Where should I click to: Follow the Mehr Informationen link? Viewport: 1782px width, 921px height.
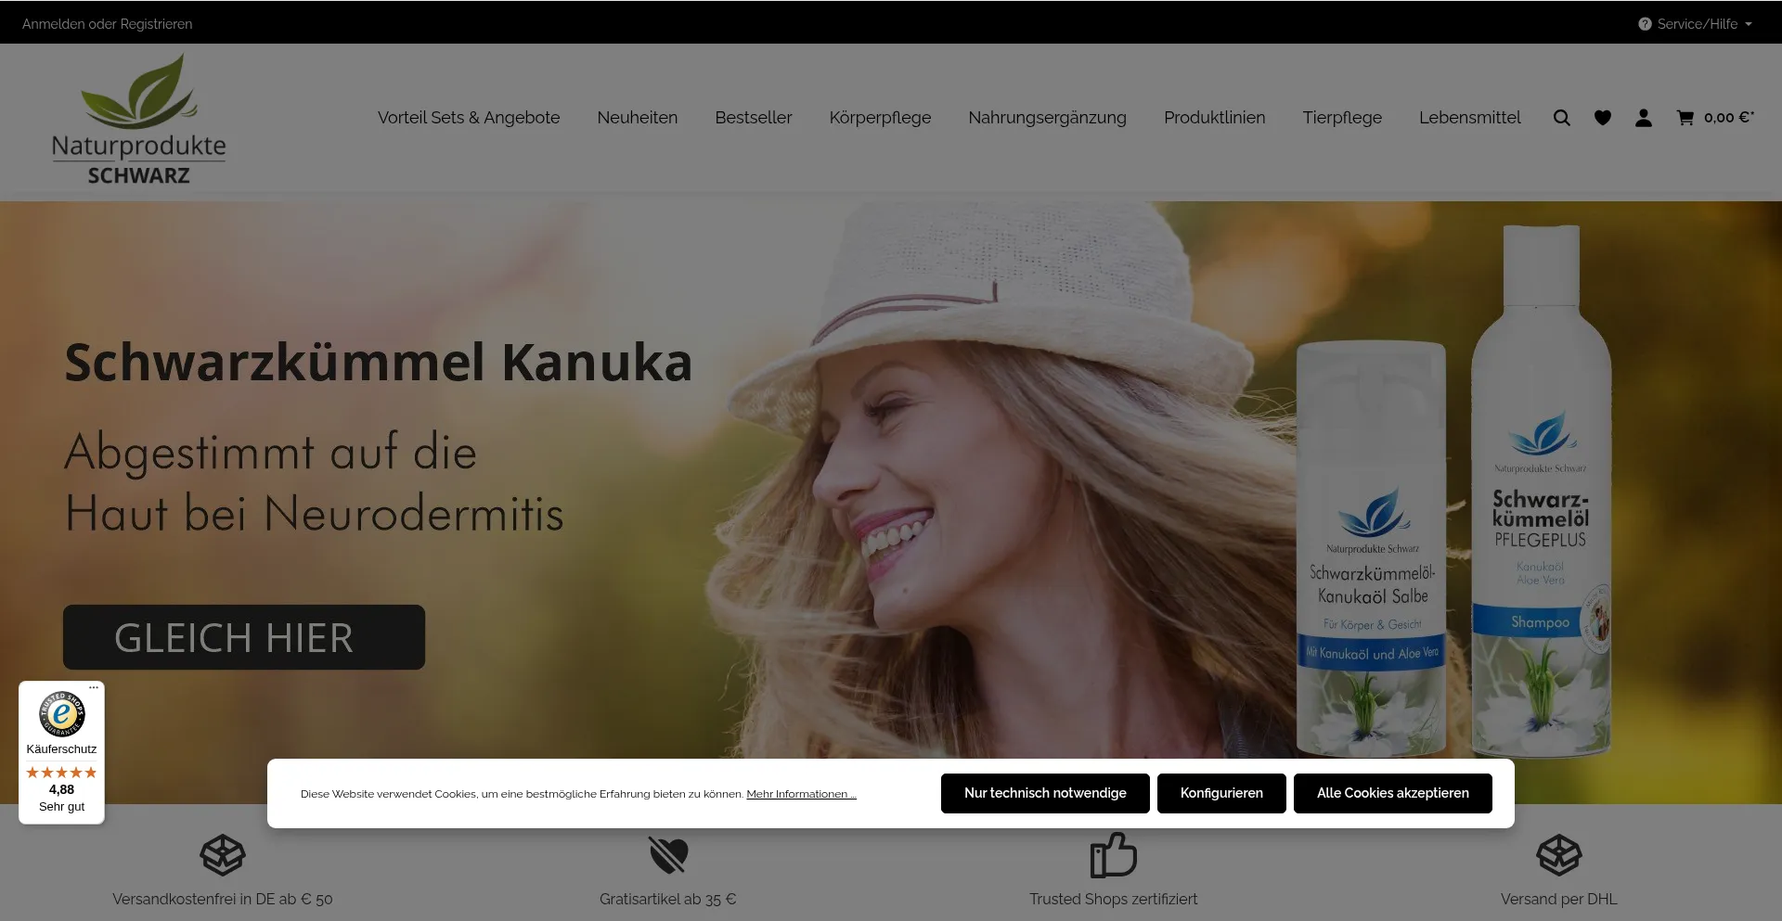(x=801, y=794)
